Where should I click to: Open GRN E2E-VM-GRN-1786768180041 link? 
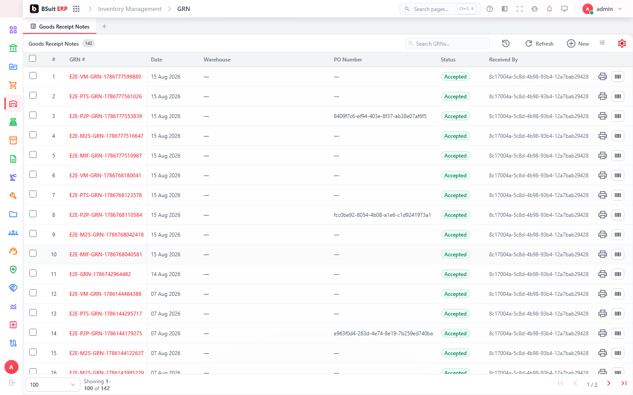[105, 176]
